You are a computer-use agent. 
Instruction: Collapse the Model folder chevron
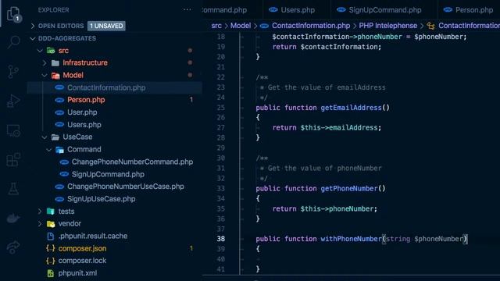(x=45, y=75)
